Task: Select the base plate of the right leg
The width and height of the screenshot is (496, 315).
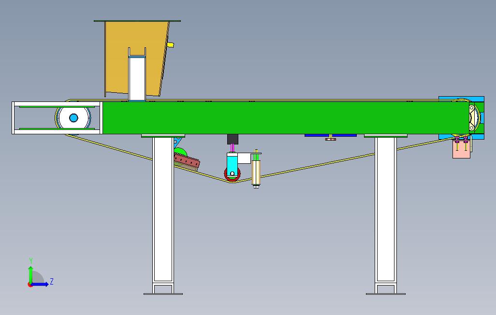Action: 386,294
